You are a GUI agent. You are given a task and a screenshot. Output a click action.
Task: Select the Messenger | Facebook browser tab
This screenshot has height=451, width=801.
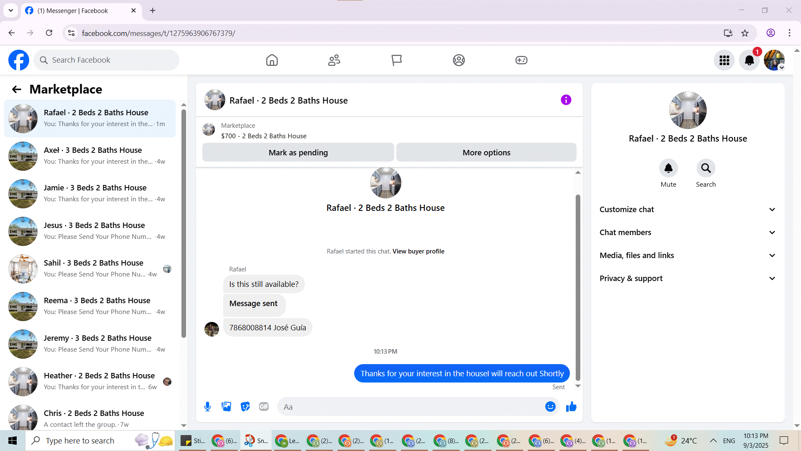pos(81,11)
